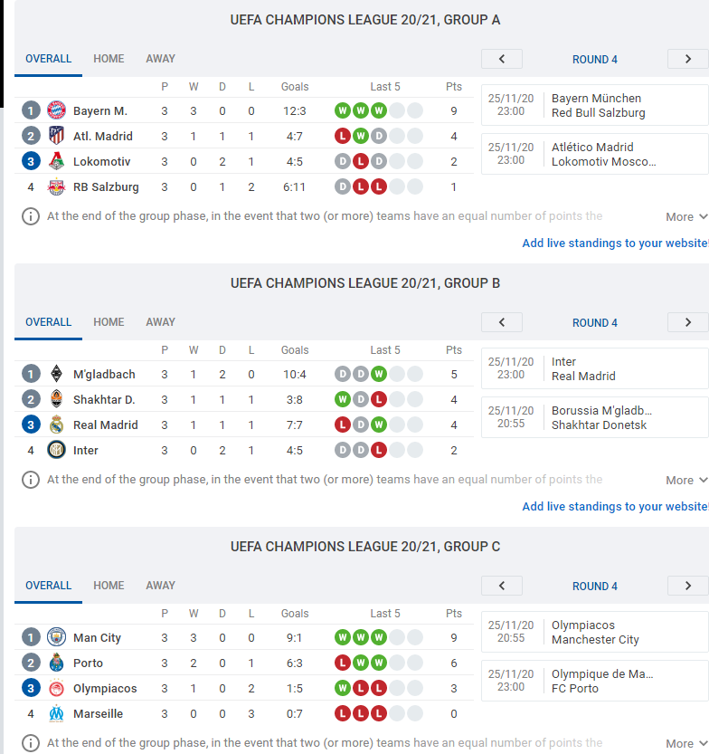Go to previous round in Group B

coord(503,322)
